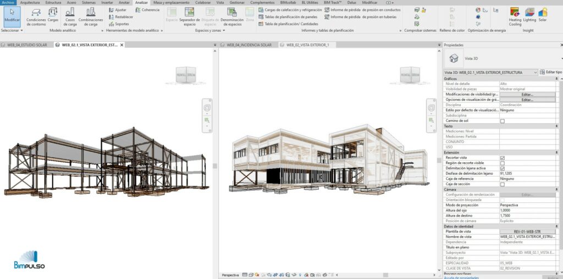Click Editar for Modificaciones de visibilidad

[527, 94]
